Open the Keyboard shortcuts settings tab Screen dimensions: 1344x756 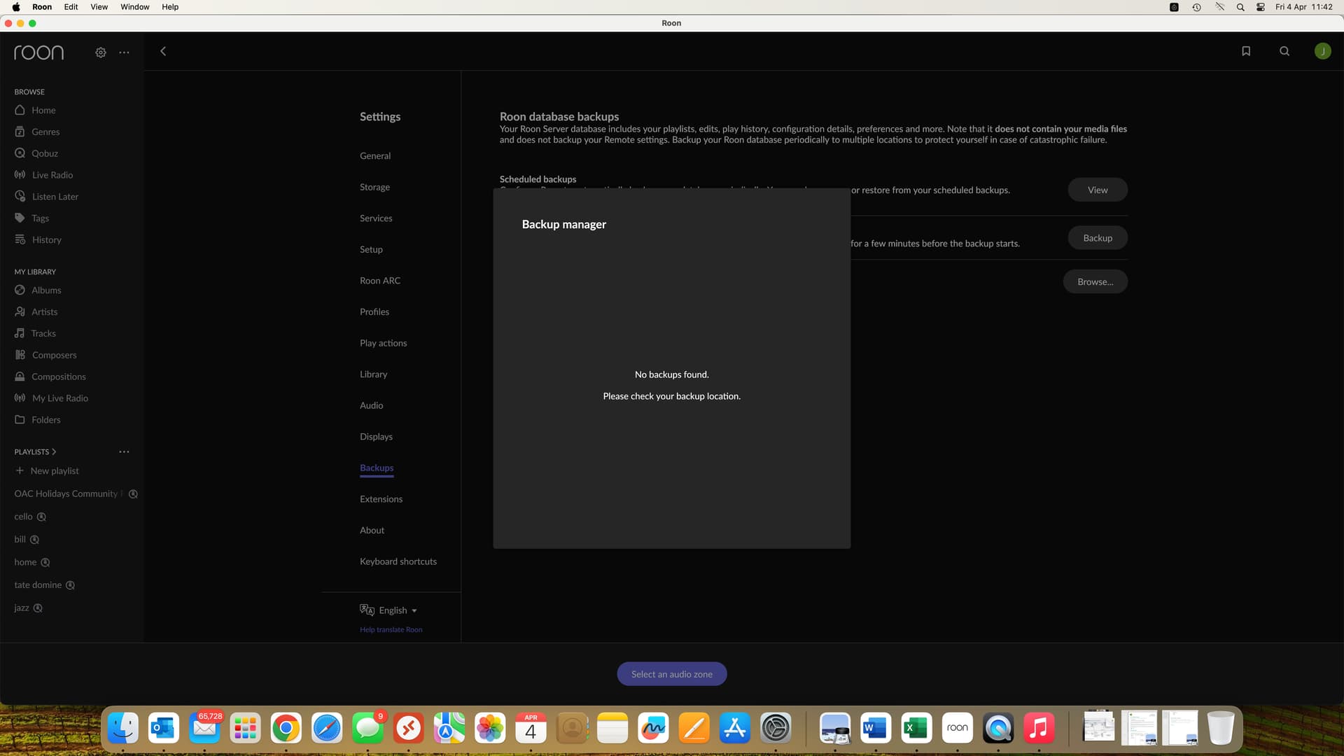pos(398,561)
